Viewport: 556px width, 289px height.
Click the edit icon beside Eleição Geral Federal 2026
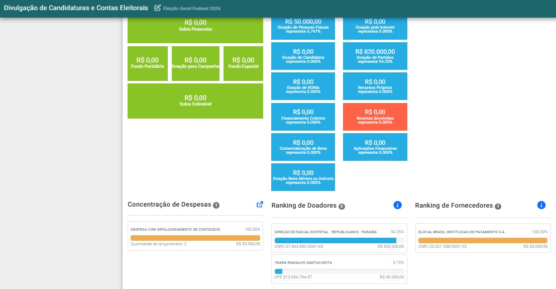coord(157,8)
